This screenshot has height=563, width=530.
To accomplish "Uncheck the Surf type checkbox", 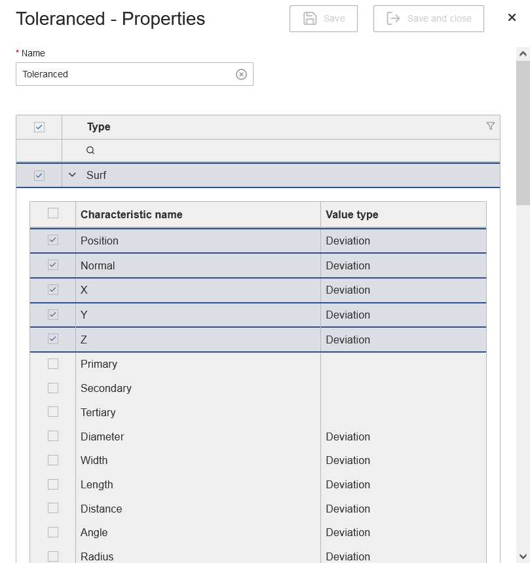I will tap(39, 175).
